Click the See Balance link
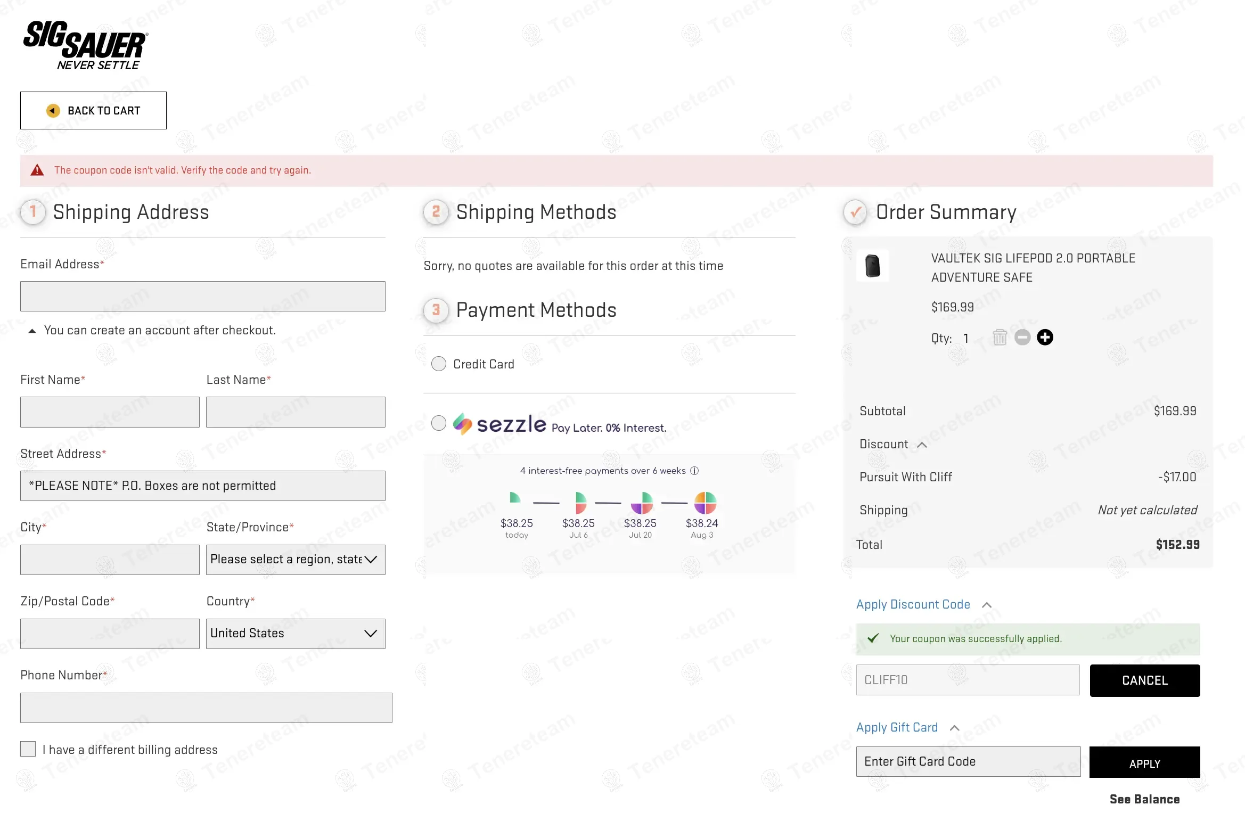Image resolution: width=1245 pixels, height=821 pixels. tap(1144, 799)
